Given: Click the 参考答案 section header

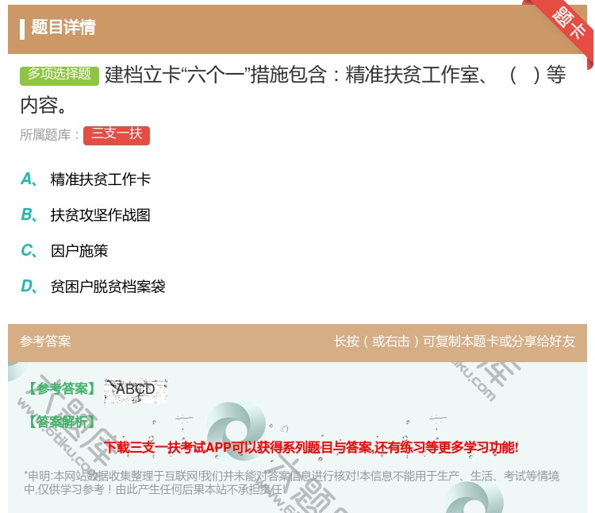Looking at the screenshot, I should click(45, 341).
